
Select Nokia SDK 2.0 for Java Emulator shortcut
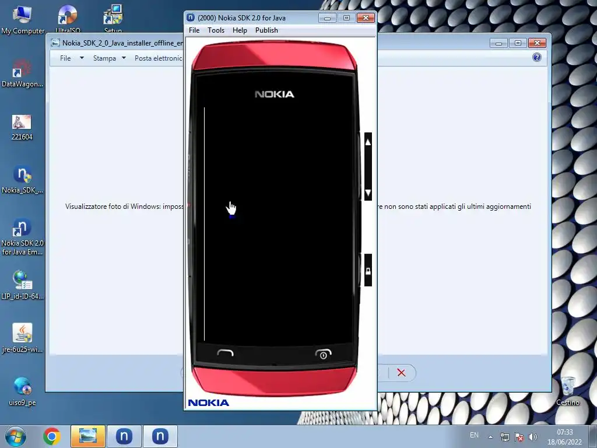22,236
